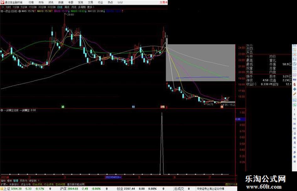The width and height of the screenshot is (297, 191).
Task: Click the F10 icon at sidebar top
Action: point(294,46)
